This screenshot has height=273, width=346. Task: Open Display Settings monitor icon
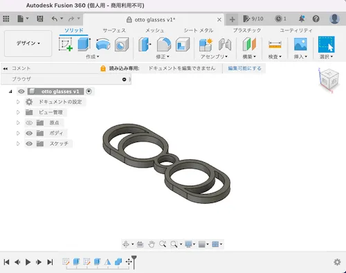pos(189,244)
